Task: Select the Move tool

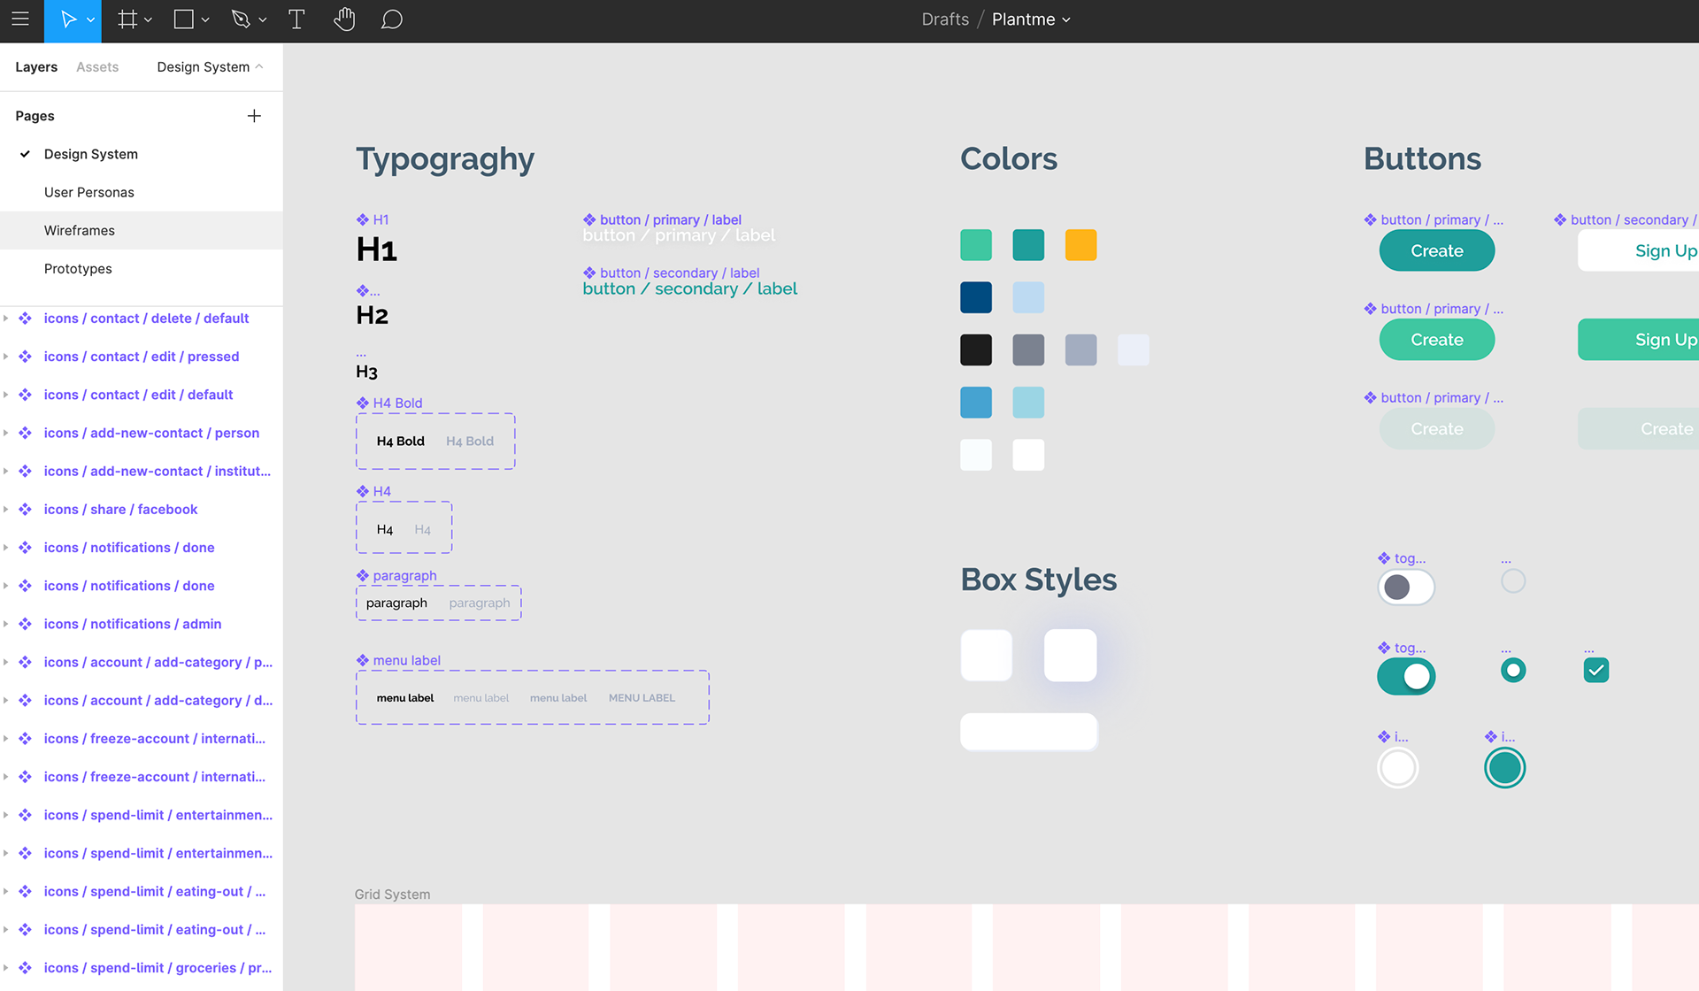Action: point(68,19)
